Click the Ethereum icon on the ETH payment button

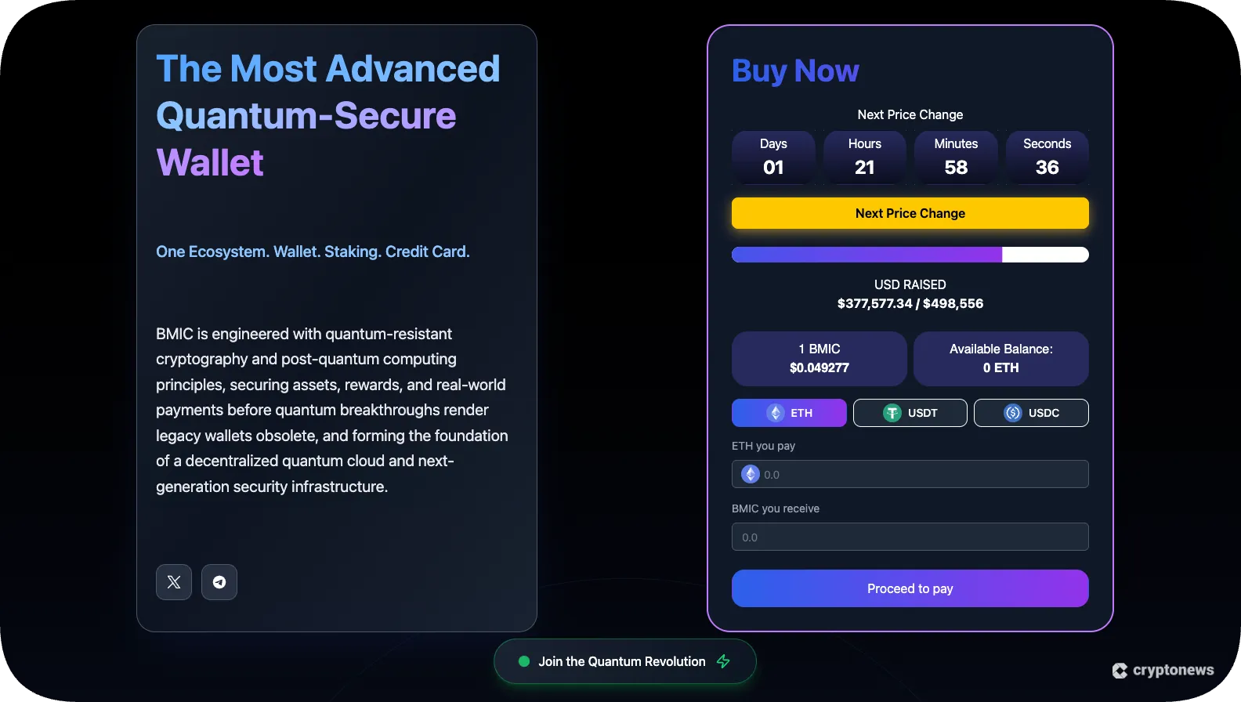(x=775, y=413)
